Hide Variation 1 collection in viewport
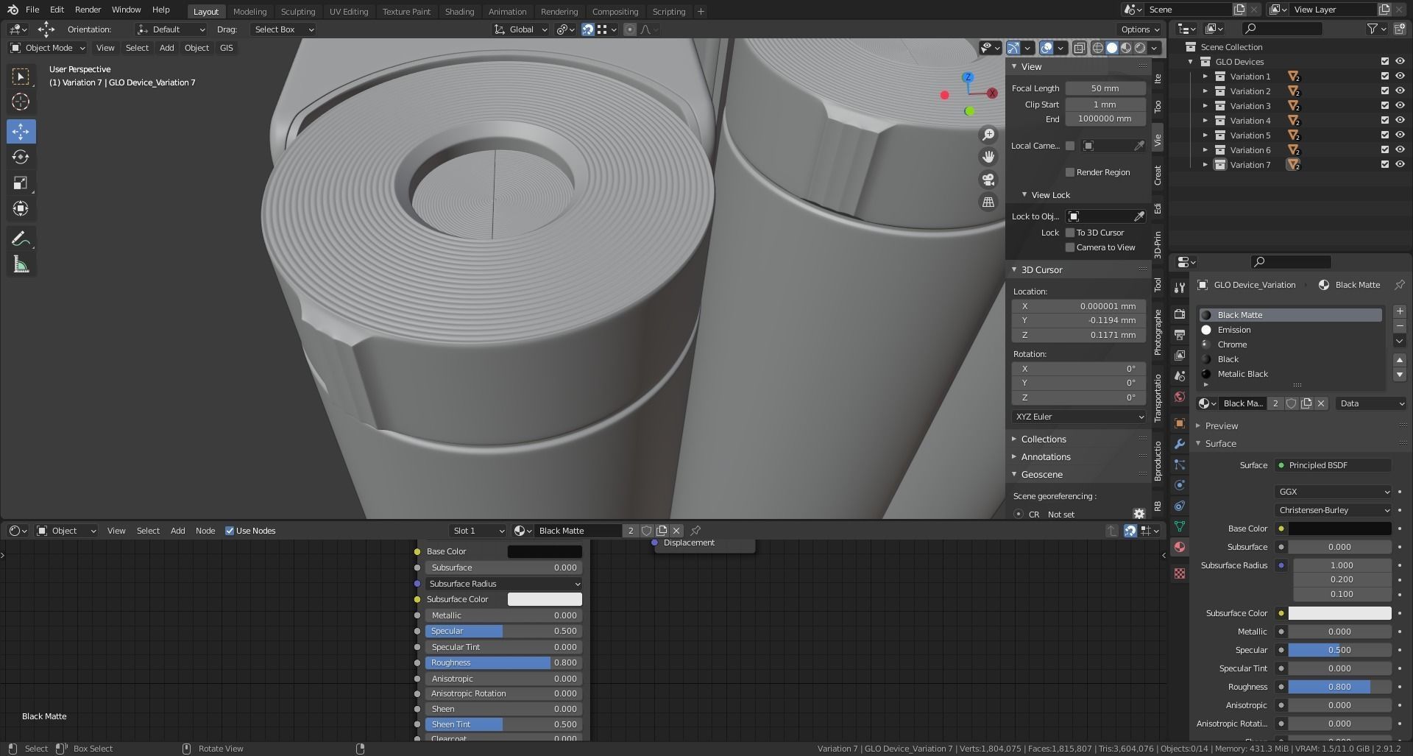1413x756 pixels. coord(1400,77)
